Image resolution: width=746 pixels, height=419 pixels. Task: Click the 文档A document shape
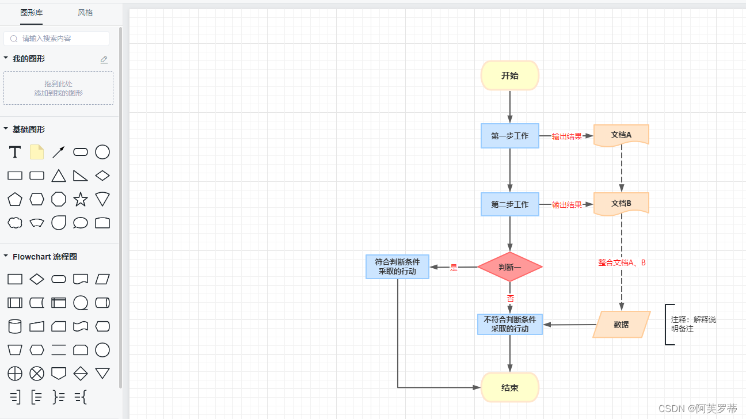pos(621,135)
